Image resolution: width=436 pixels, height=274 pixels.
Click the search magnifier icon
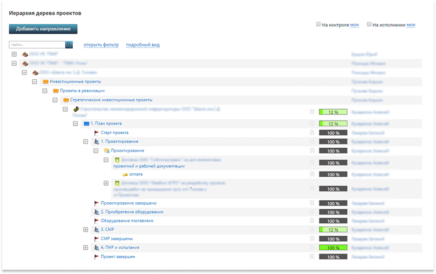[69, 45]
